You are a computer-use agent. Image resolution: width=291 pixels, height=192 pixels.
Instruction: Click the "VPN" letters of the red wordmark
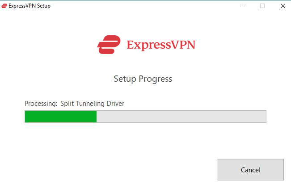tap(183, 45)
